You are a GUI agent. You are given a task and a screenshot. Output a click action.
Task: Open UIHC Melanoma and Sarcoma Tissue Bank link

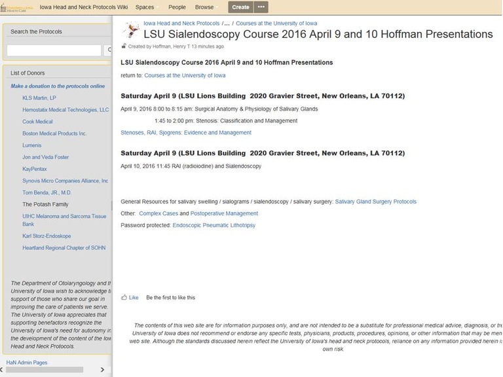pyautogui.click(x=64, y=220)
